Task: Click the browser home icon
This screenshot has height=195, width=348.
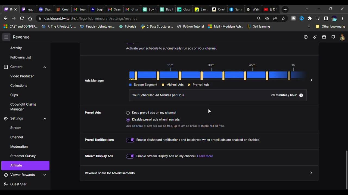Action: click(30, 18)
